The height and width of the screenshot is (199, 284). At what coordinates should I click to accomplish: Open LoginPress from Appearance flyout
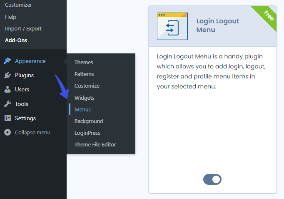click(x=87, y=133)
